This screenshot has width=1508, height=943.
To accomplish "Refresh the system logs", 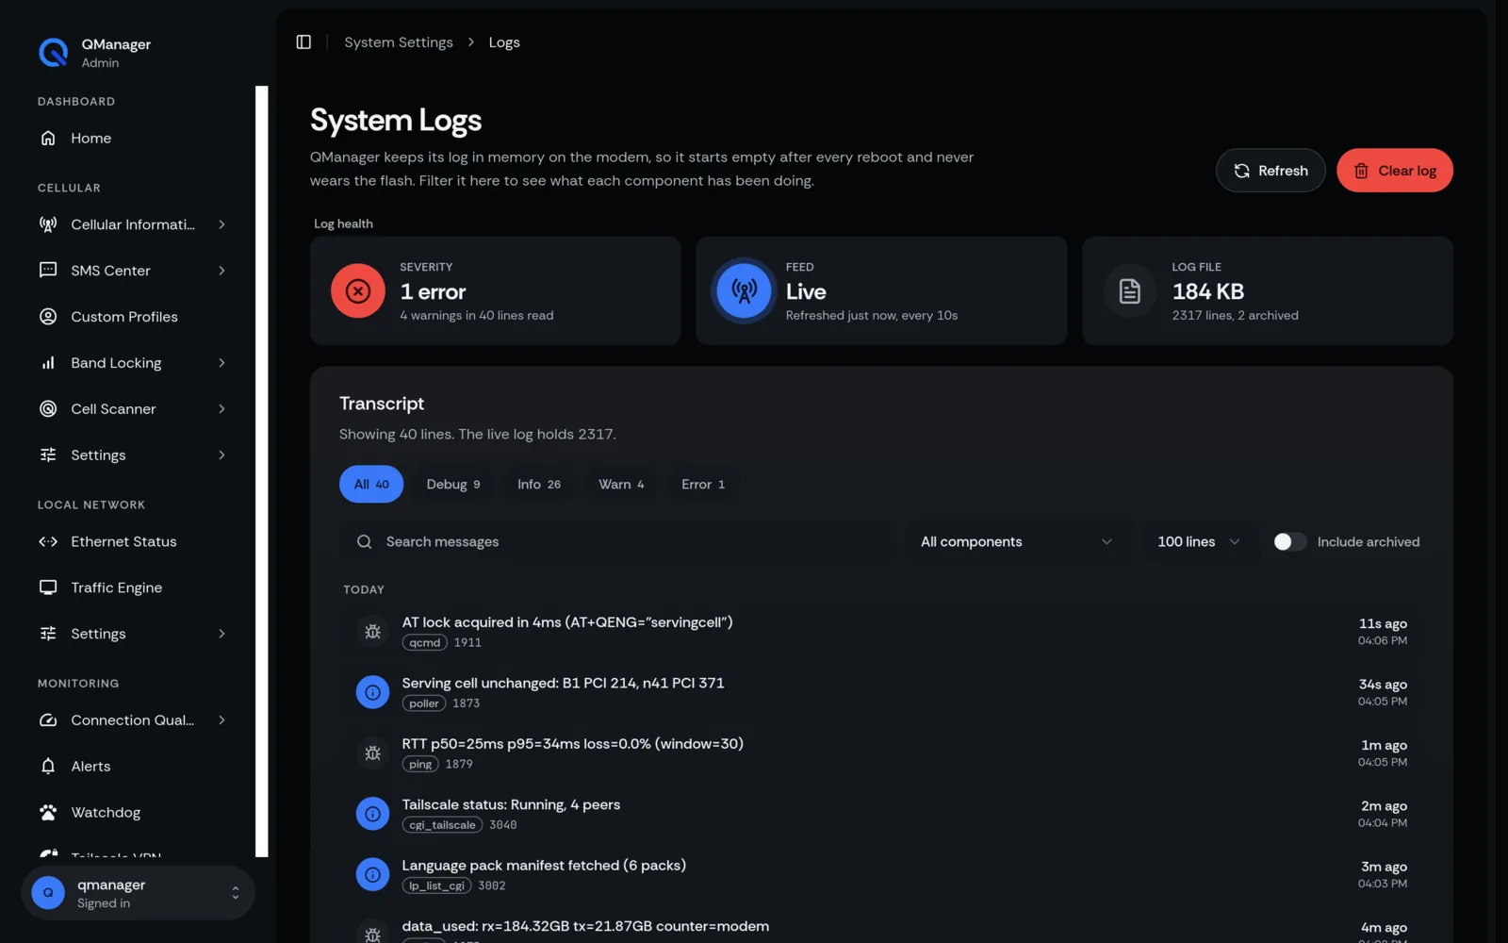I will point(1270,171).
